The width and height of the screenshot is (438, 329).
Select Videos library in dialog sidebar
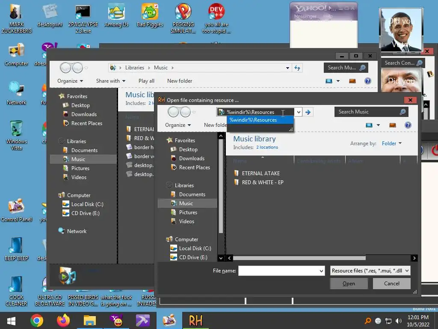click(x=186, y=221)
